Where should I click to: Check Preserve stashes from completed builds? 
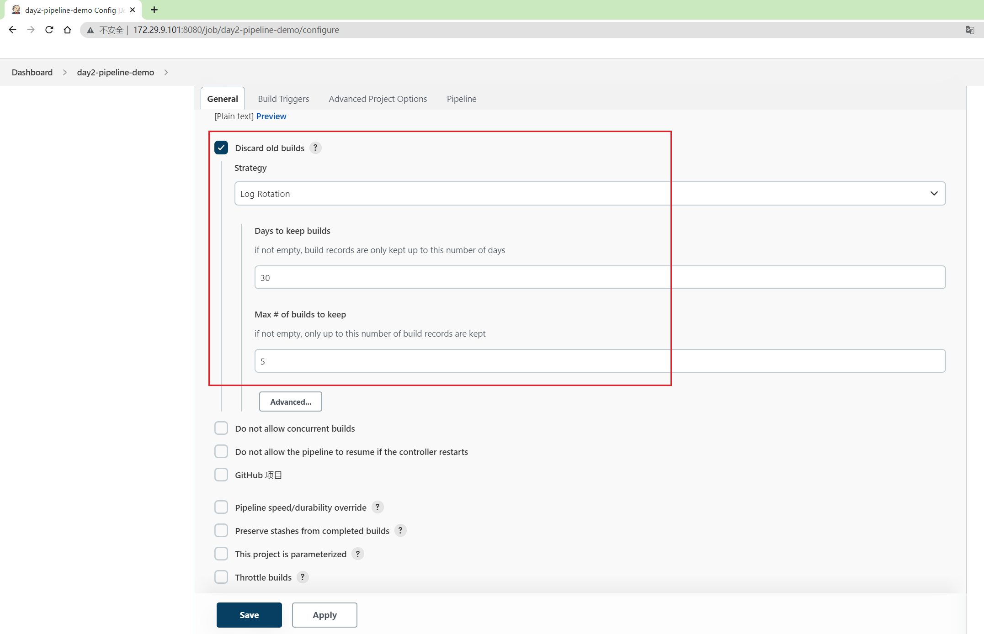(221, 530)
